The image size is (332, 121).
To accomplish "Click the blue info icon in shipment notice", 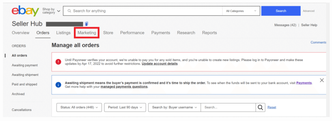I will tap(58, 85).
